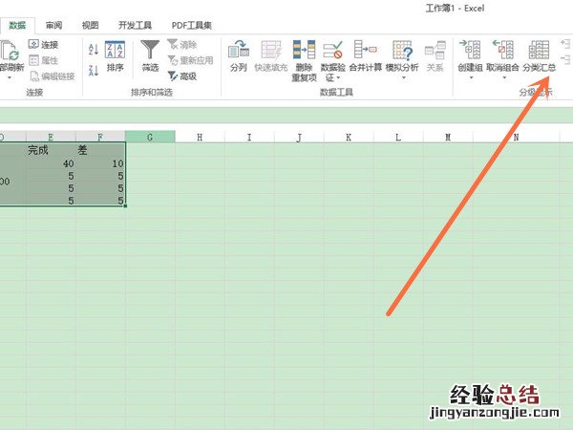The height and width of the screenshot is (430, 573).
Task: Click the Sort A to Z ascending icon
Action: [x=93, y=49]
